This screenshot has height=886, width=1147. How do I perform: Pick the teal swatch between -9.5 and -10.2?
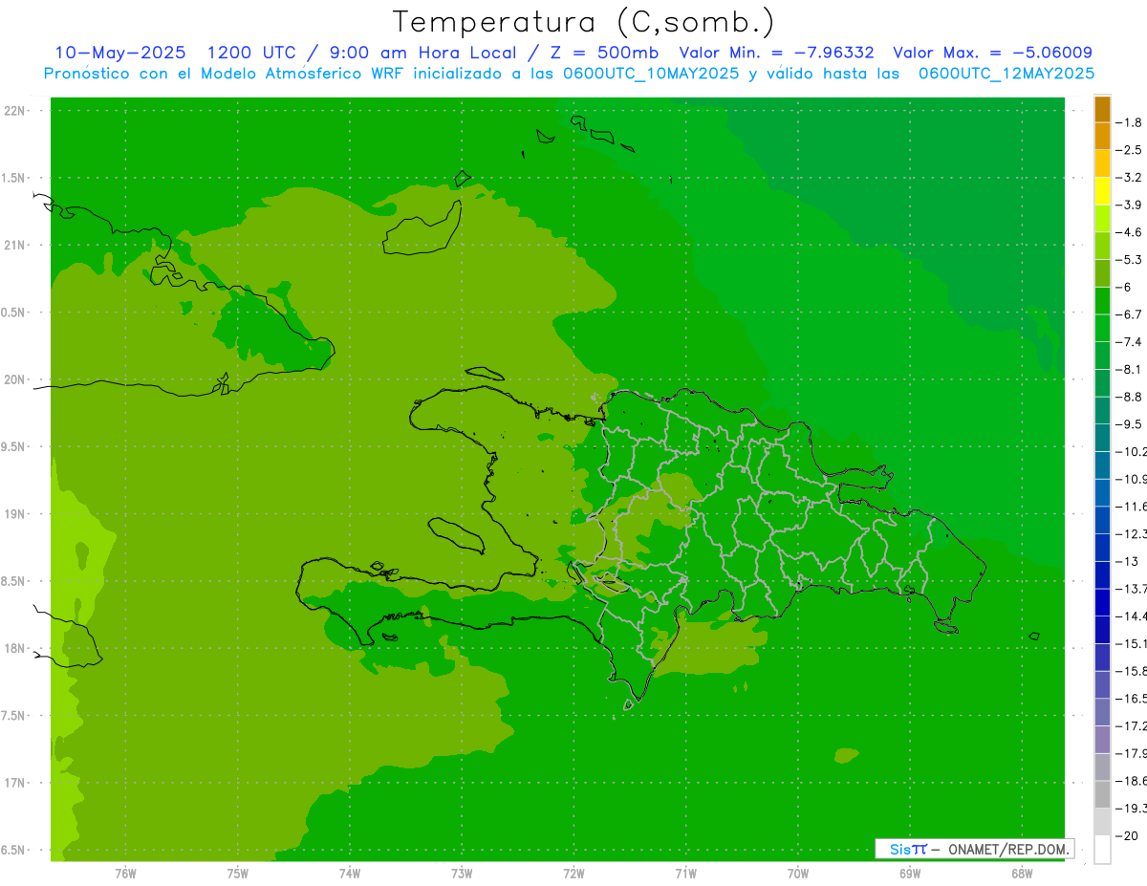[x=1102, y=438]
